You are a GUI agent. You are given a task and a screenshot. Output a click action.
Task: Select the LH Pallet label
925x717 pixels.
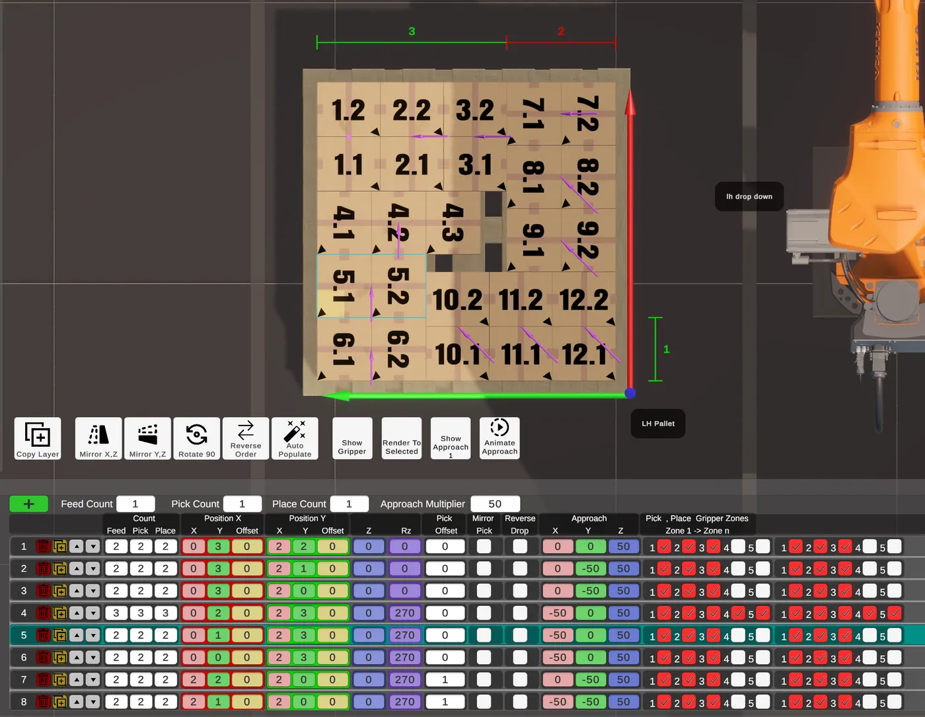click(658, 424)
